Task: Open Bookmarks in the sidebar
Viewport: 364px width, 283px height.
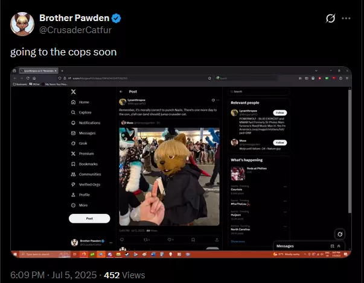Action: [85, 164]
